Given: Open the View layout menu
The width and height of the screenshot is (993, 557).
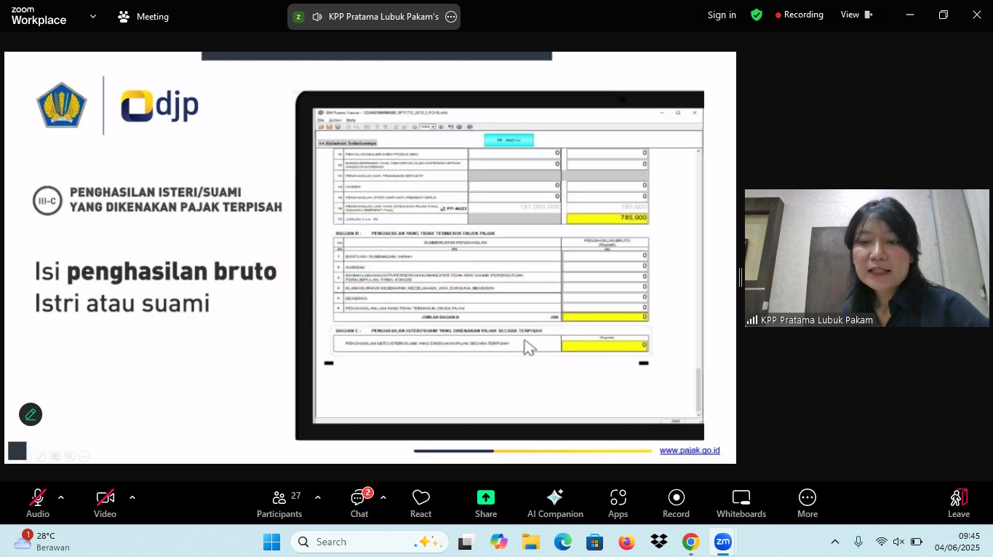Looking at the screenshot, I should 856,15.
